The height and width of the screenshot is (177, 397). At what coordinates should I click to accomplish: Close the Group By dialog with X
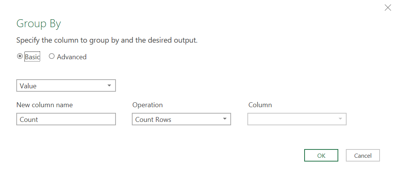pyautogui.click(x=388, y=8)
